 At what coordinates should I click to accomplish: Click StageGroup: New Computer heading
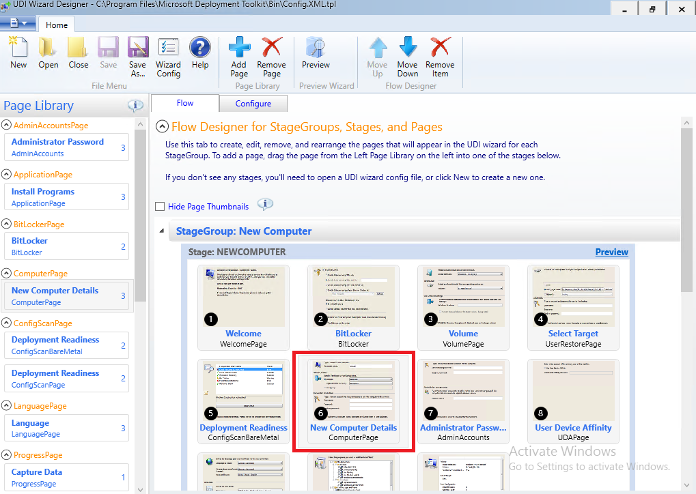(244, 231)
